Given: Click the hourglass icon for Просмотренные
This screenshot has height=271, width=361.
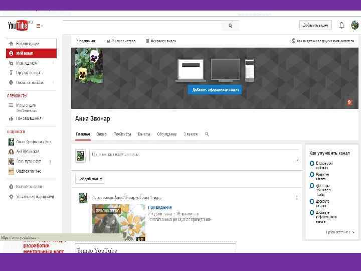Looking at the screenshot, I should pos(11,73).
